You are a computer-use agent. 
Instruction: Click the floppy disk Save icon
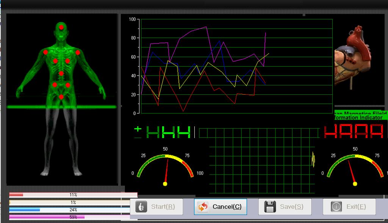coord(269,206)
